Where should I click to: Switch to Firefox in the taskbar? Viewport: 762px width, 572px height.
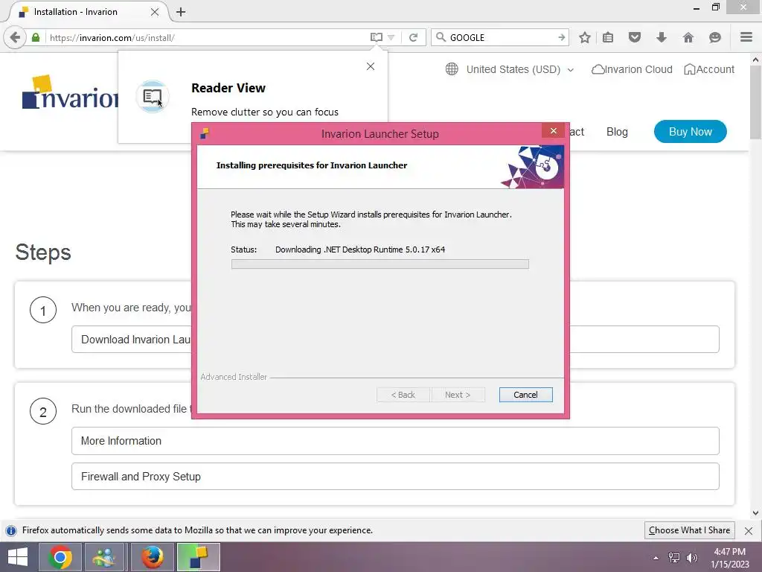point(152,557)
